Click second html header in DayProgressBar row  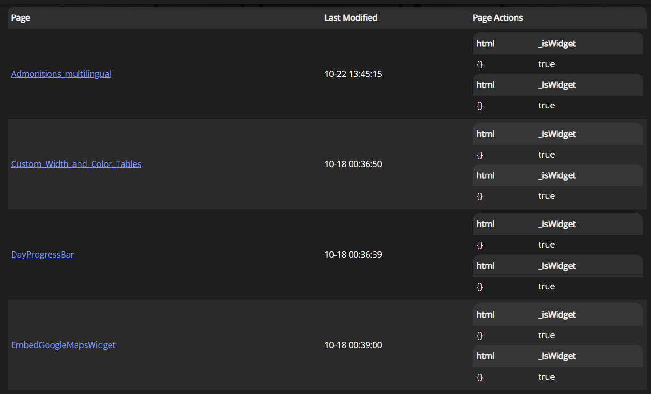(486, 266)
